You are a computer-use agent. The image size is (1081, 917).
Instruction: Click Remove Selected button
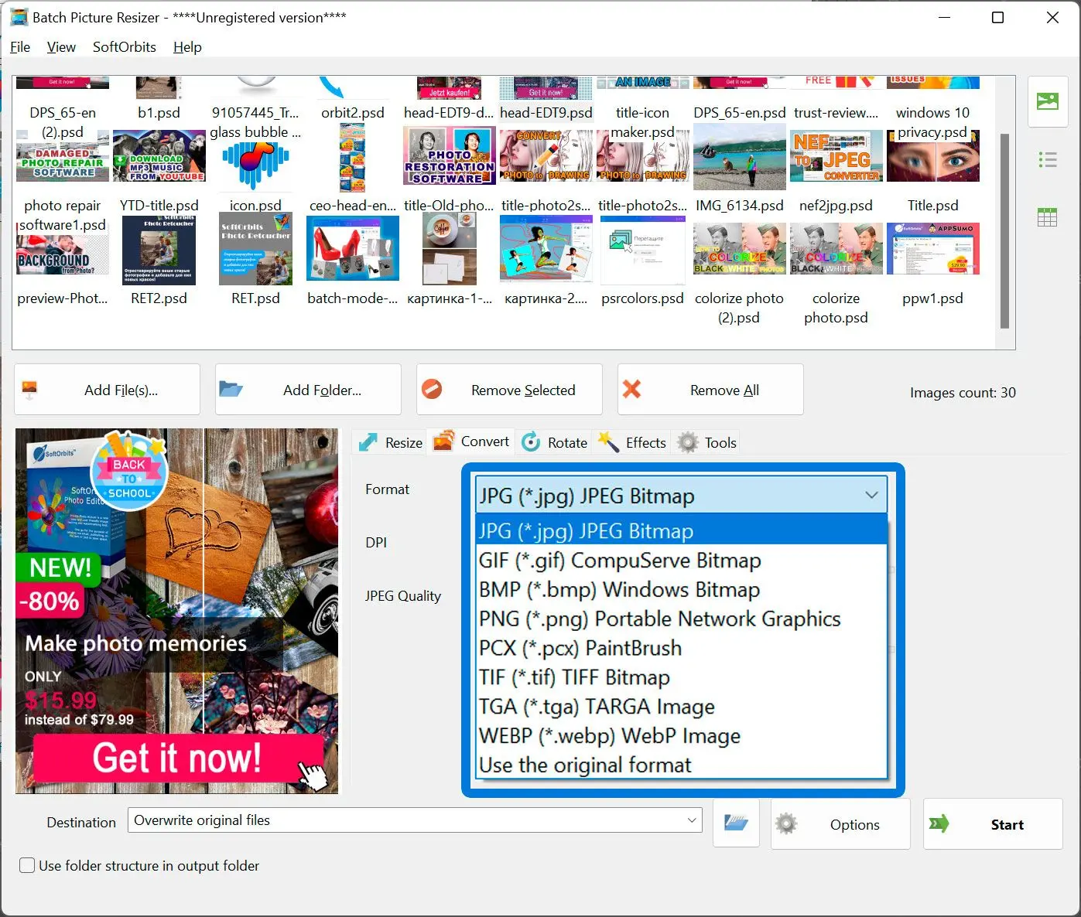509,390
